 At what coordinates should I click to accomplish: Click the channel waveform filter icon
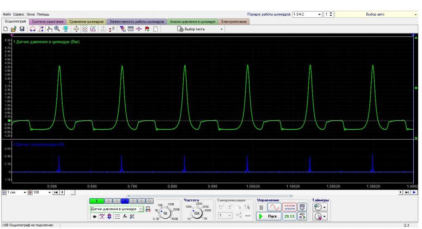coord(102,216)
